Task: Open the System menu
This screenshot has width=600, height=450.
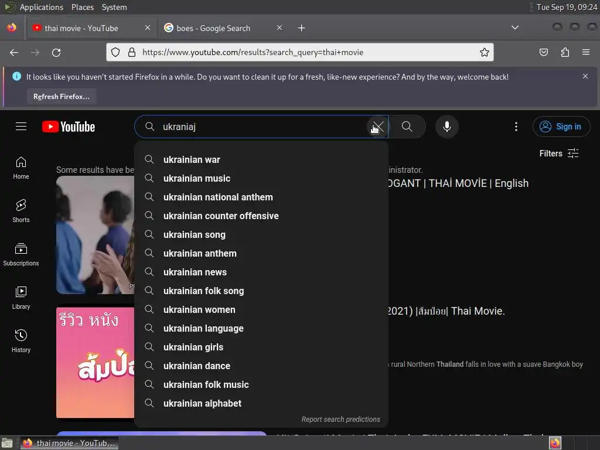Action: point(114,7)
